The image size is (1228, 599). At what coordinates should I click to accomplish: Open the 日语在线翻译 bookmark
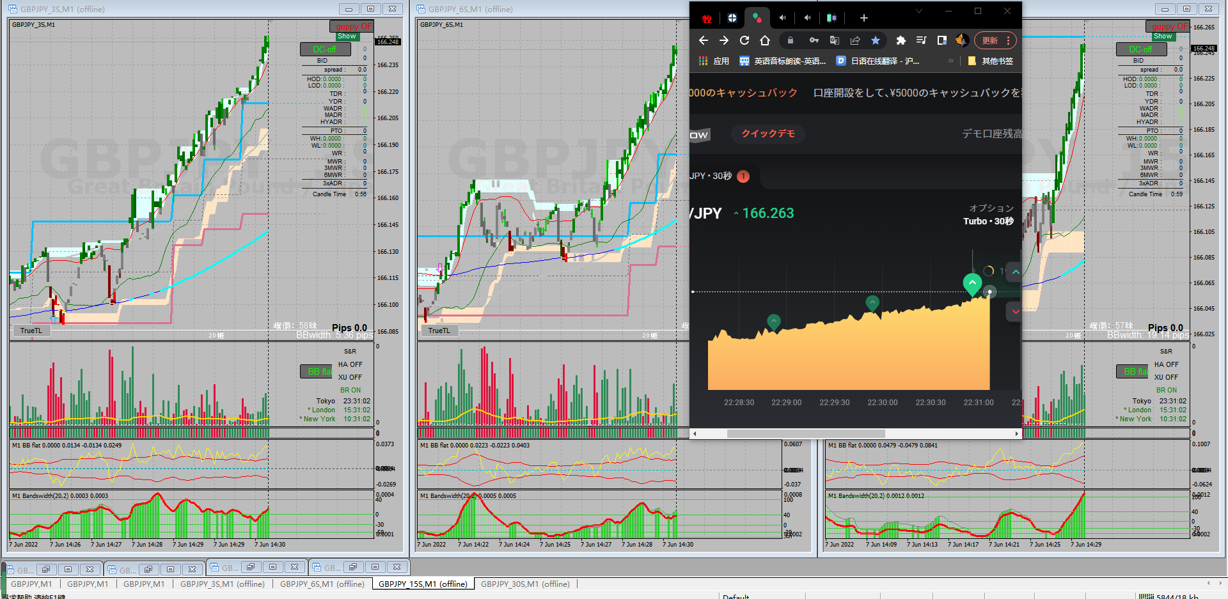[878, 61]
